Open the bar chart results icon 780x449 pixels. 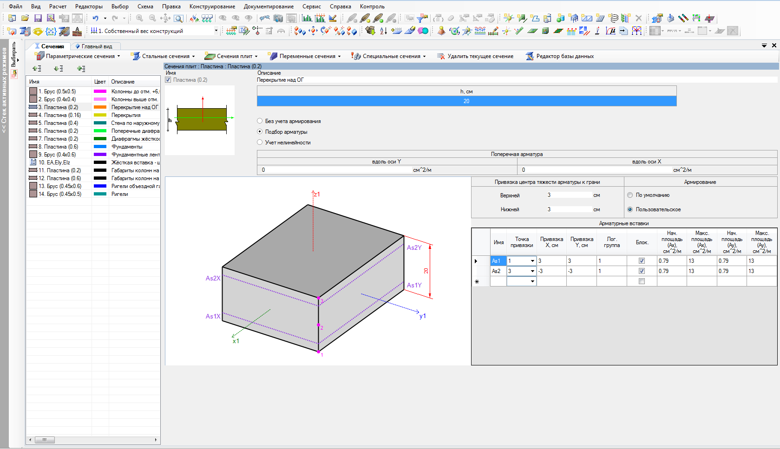point(307,18)
